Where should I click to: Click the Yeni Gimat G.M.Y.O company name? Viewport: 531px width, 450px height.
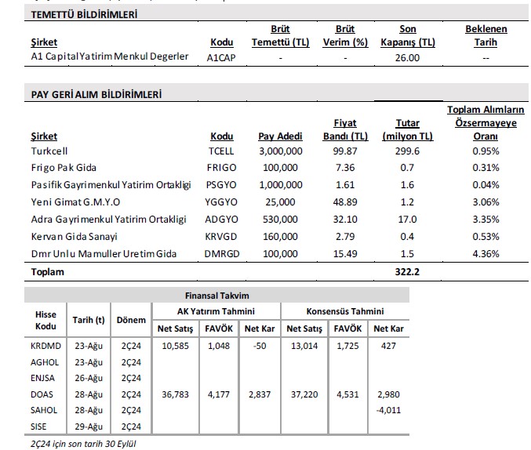[69, 202]
